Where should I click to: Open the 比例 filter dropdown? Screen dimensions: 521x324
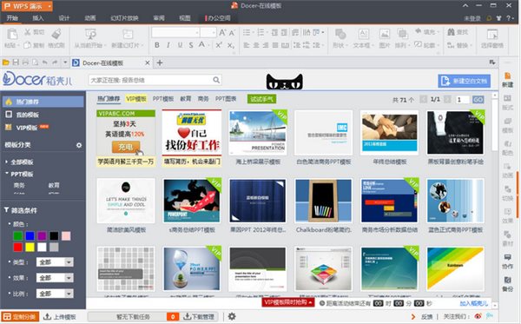click(69, 294)
